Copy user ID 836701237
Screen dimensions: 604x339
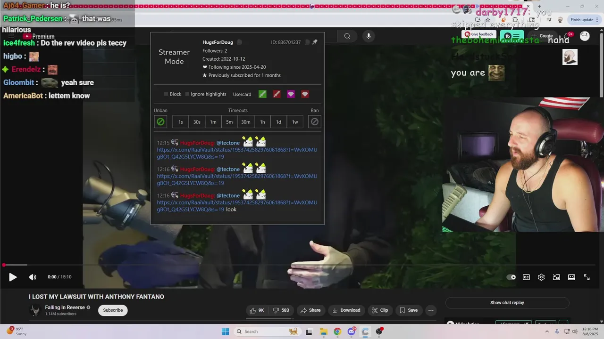307,42
